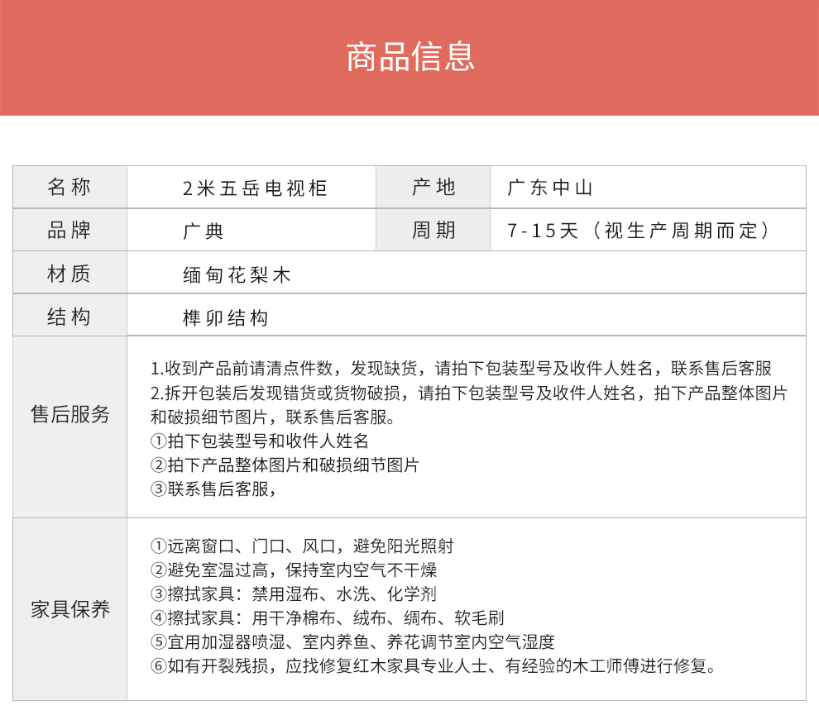Click the material value 缅甸花梨木
This screenshot has height=715, width=819.
237,274
